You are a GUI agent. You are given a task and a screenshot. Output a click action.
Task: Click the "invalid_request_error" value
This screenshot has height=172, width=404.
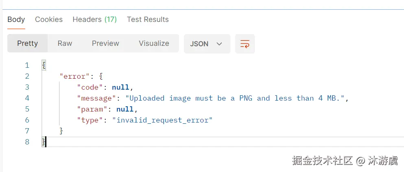(x=162, y=120)
